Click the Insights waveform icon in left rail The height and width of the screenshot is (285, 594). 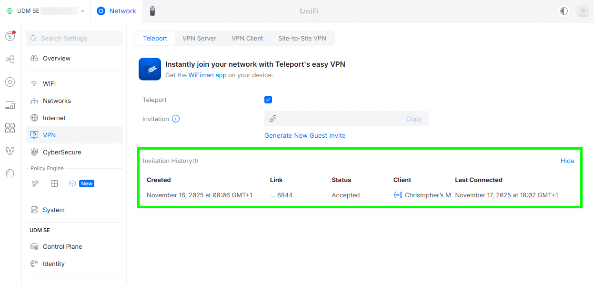10,151
